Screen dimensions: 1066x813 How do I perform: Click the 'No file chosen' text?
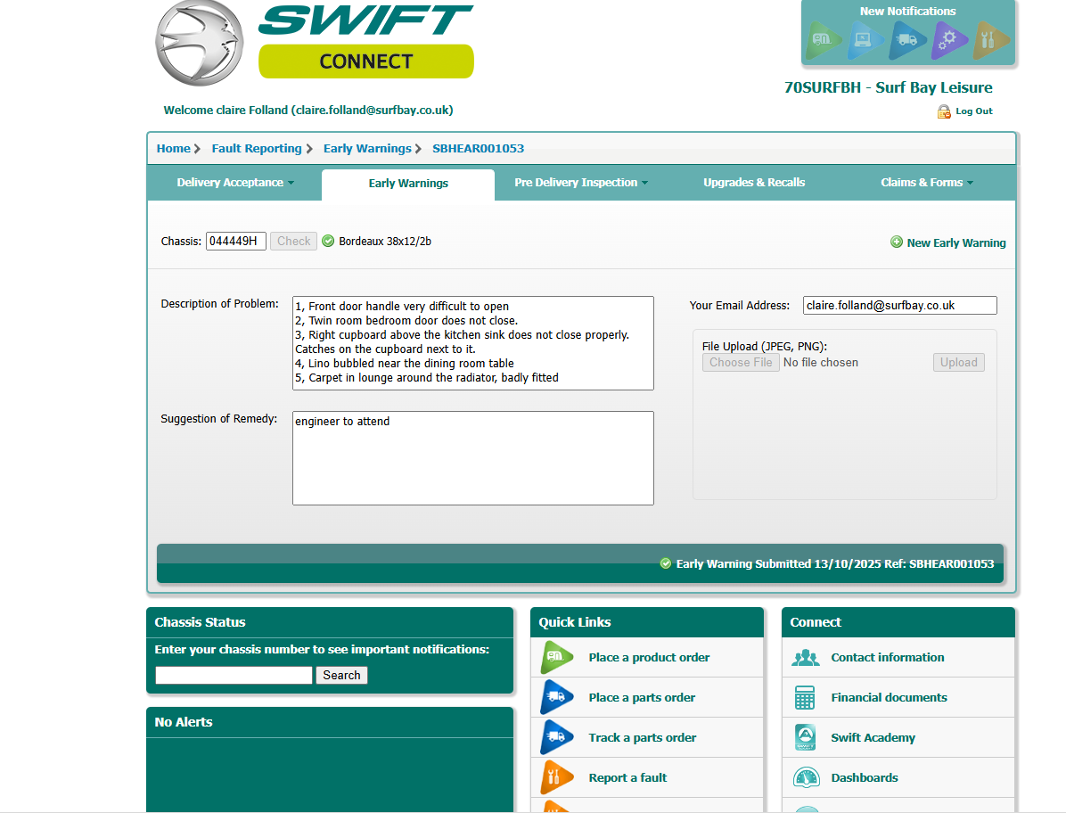[x=821, y=362]
